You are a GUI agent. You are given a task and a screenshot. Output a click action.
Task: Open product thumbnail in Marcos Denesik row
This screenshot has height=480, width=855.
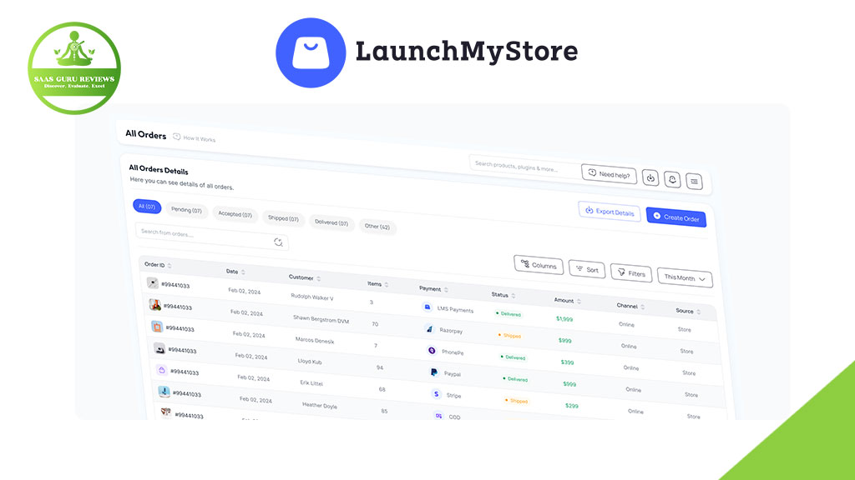(x=157, y=327)
